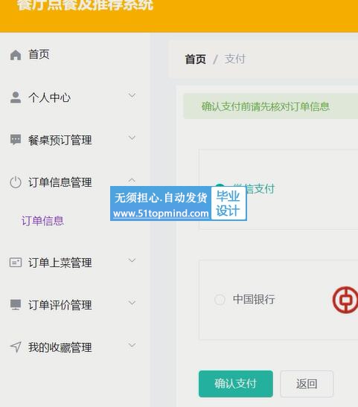Expand the 个人中心 chevron

[132, 95]
